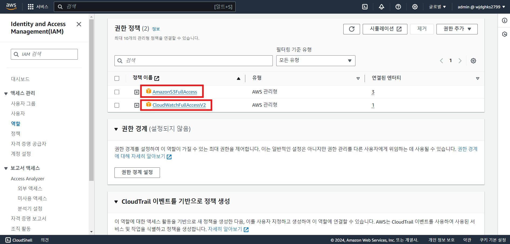
Task: Go to next page of policies
Action: 460,61
